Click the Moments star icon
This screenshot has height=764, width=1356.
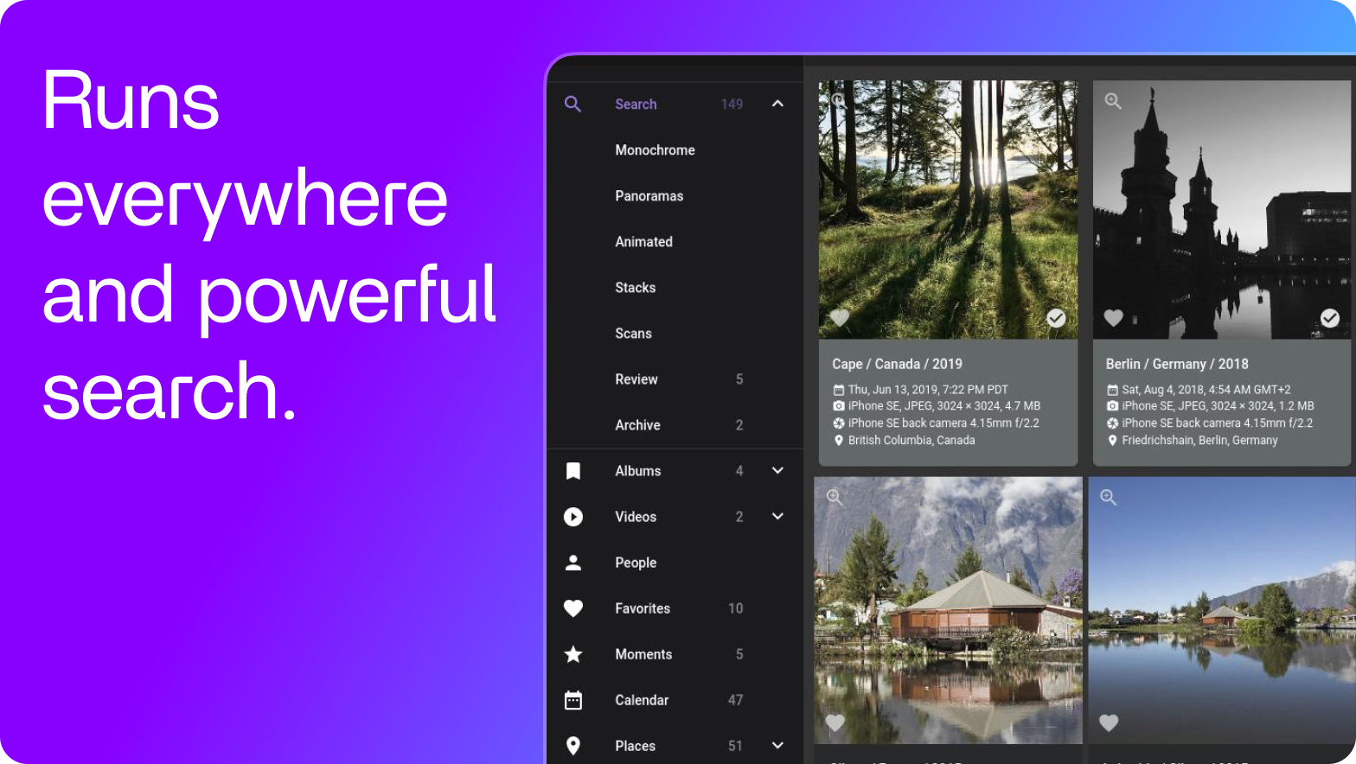click(572, 654)
